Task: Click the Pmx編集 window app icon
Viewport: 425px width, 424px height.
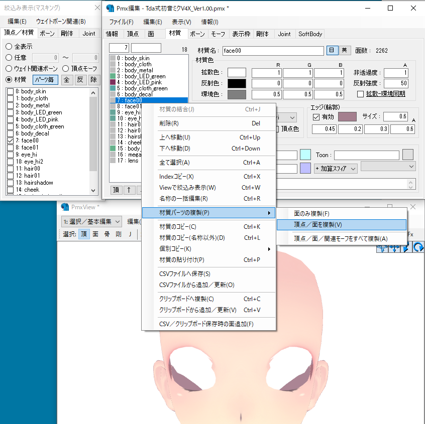Action: pos(110,8)
